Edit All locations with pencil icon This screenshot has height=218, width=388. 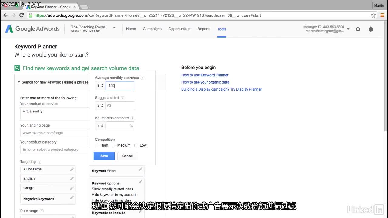[72, 169]
